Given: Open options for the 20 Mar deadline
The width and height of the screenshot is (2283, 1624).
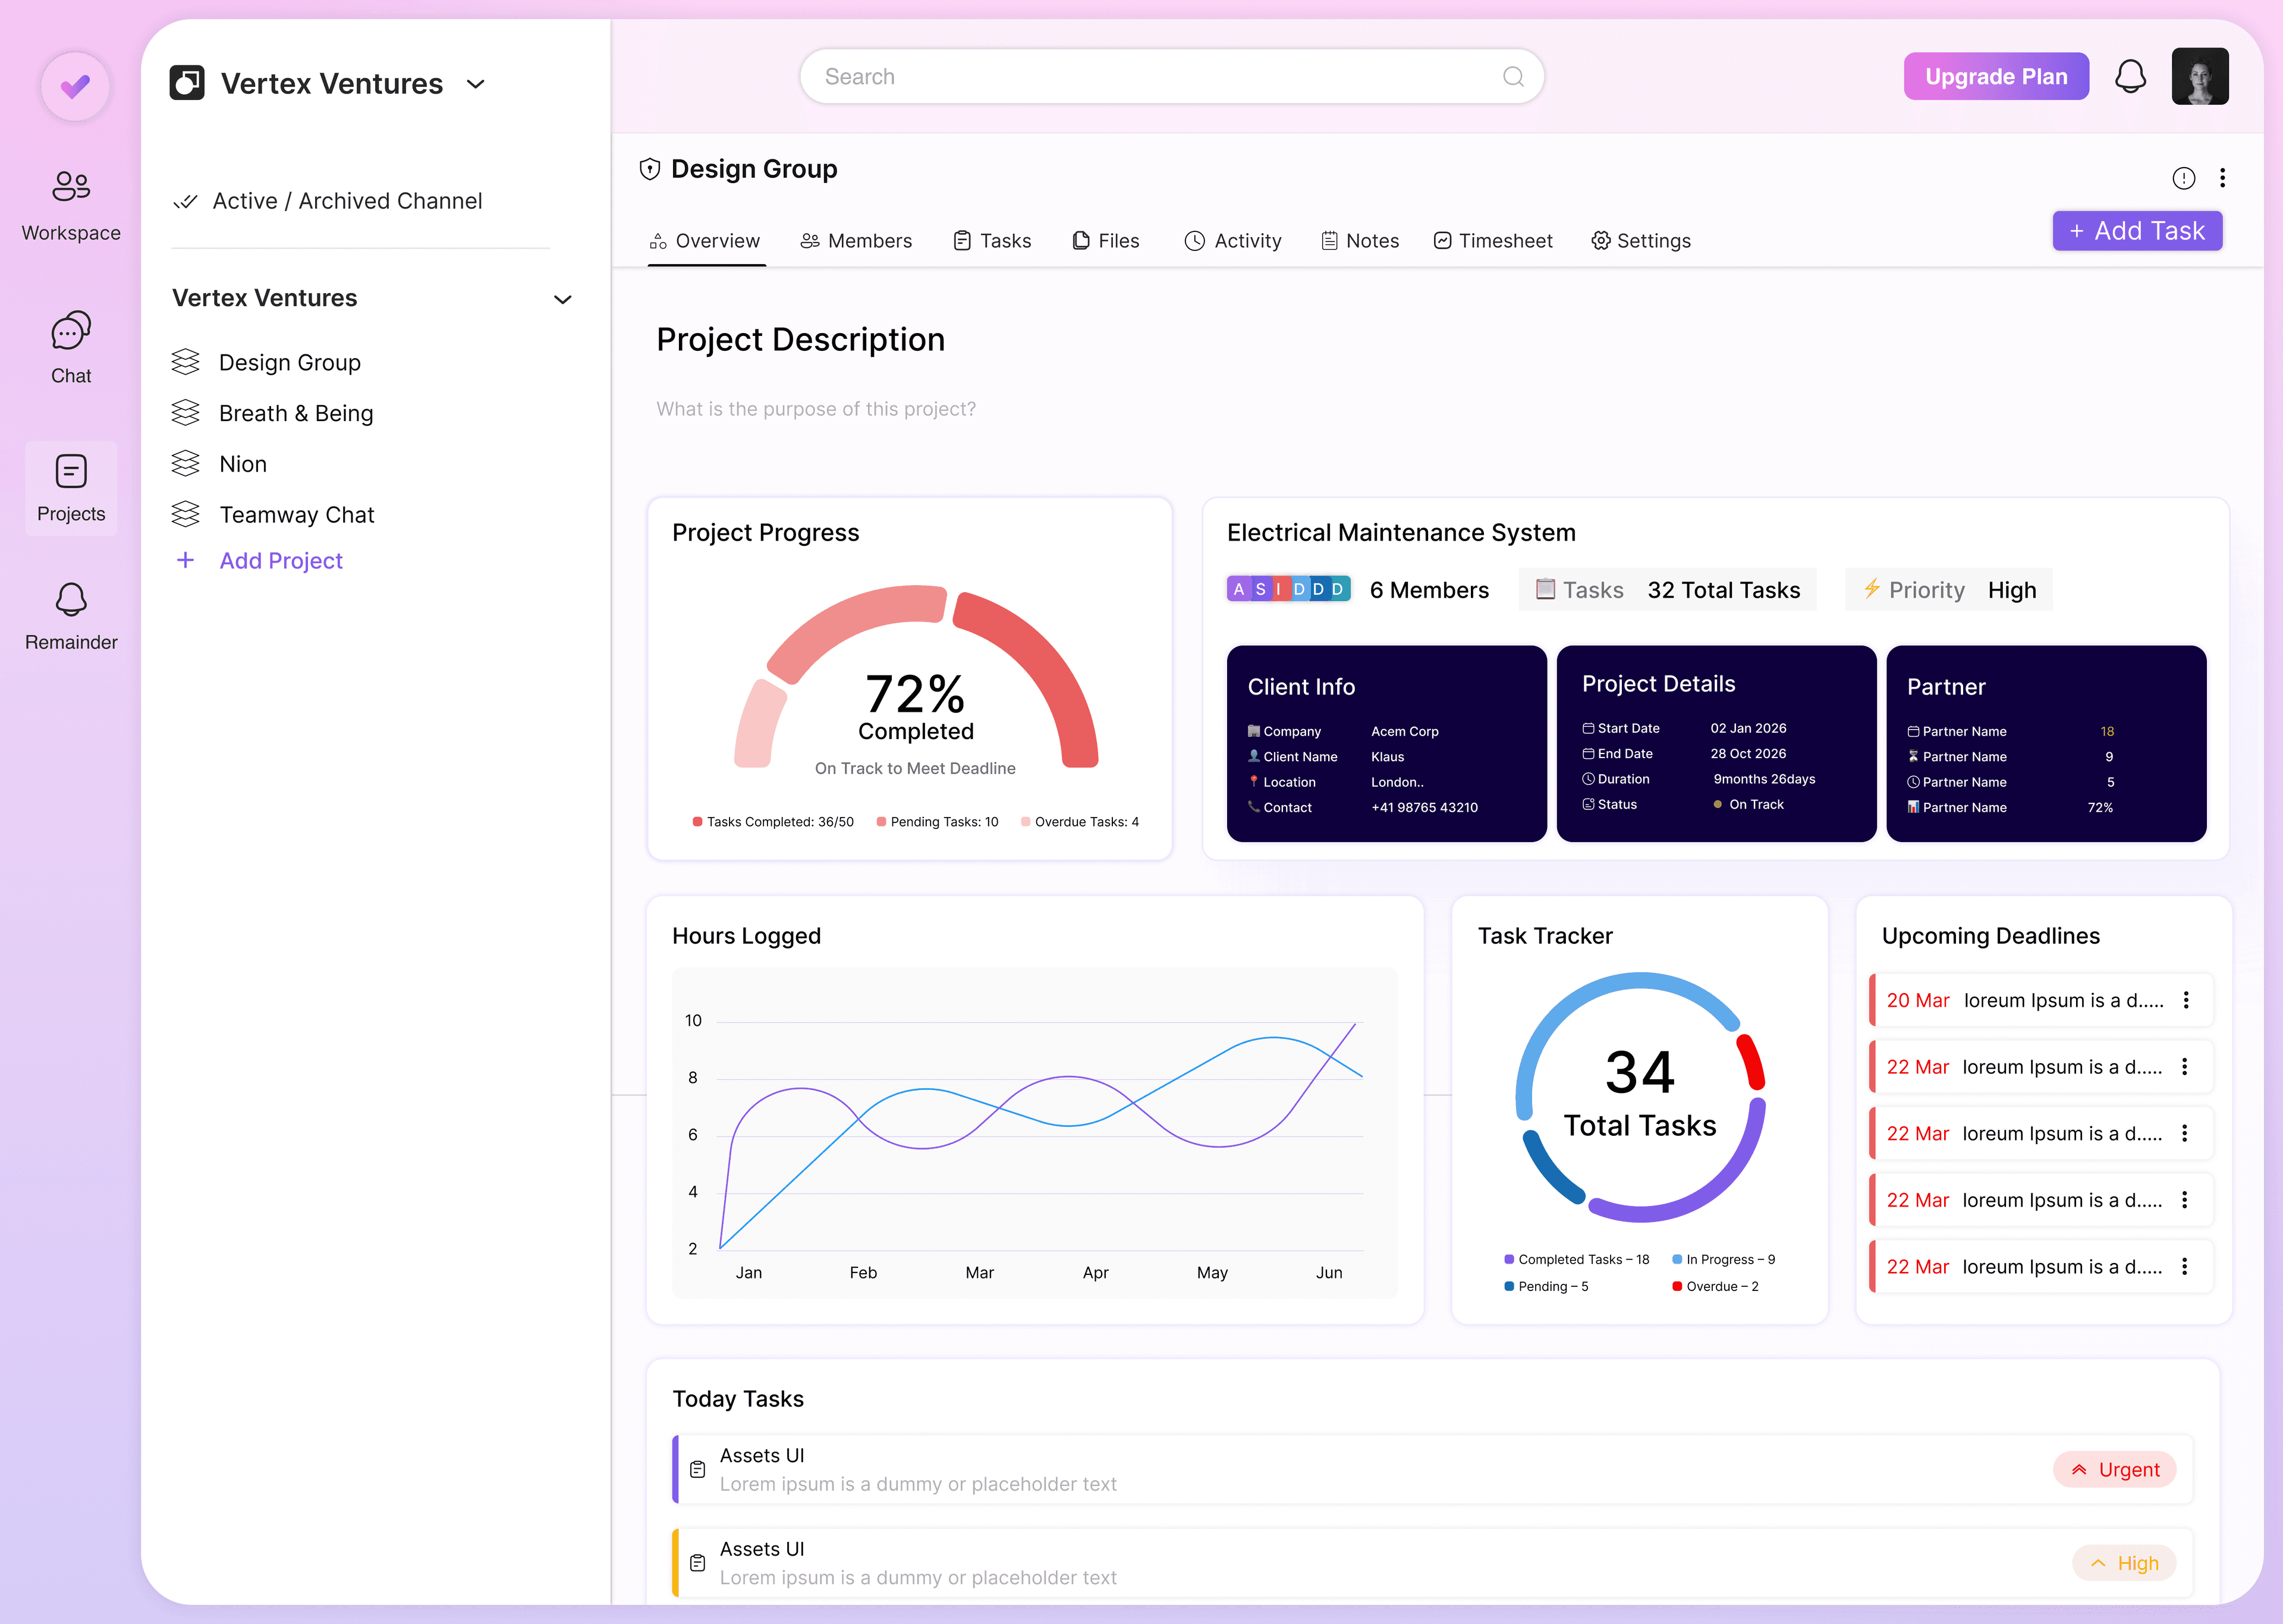Looking at the screenshot, I should 2186,1000.
